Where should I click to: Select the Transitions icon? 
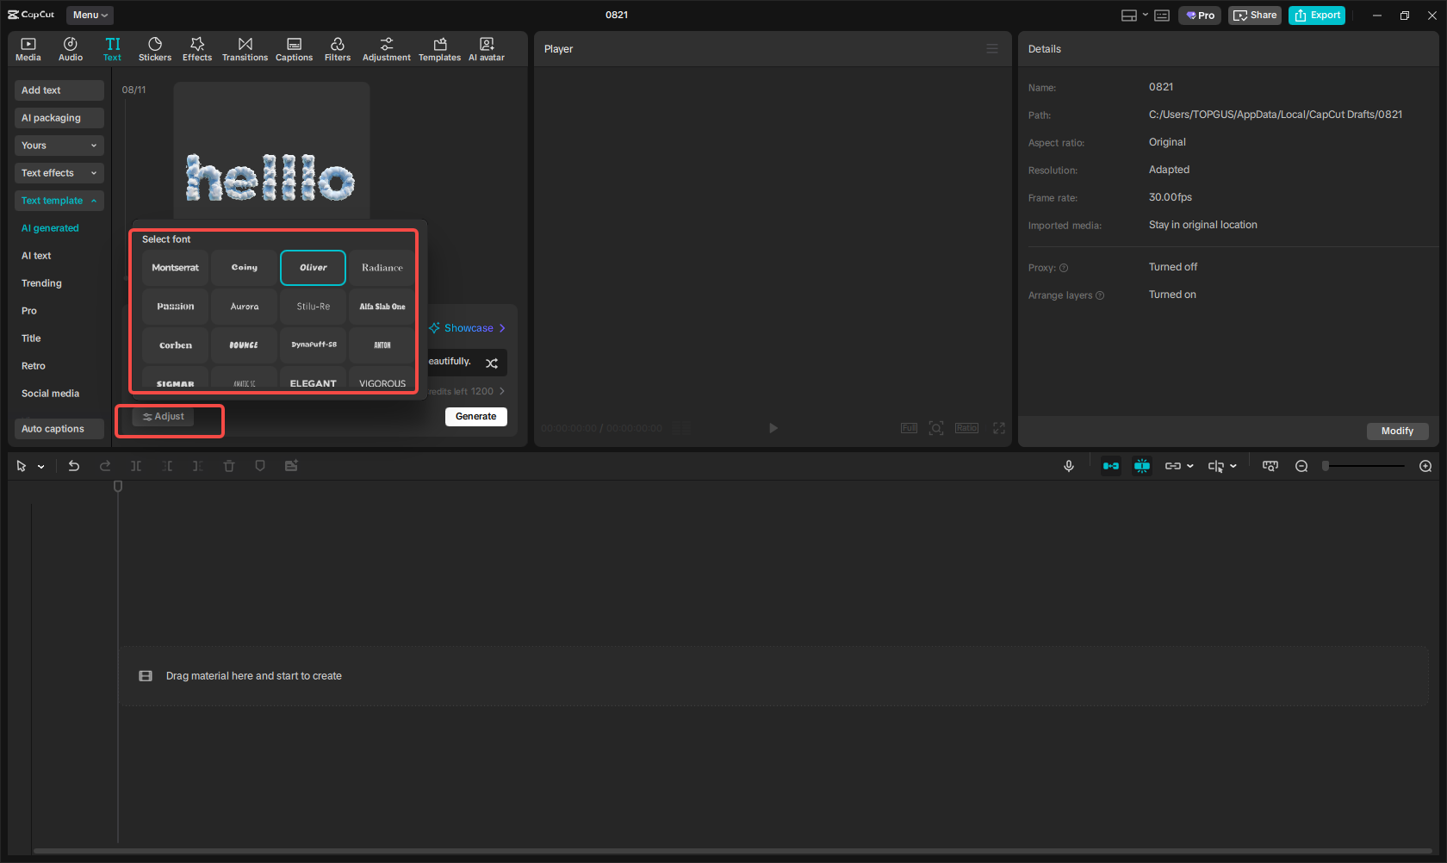click(245, 48)
